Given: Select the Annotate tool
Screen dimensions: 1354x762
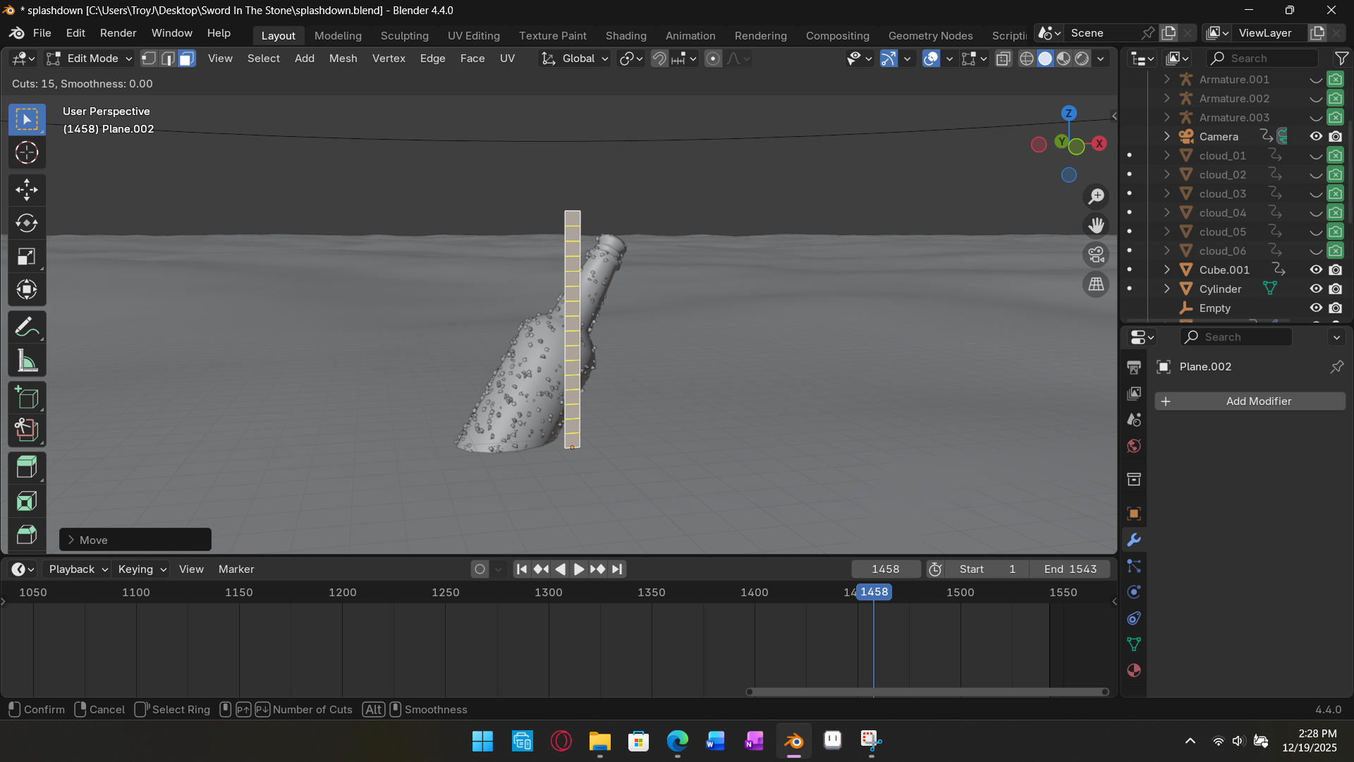Looking at the screenshot, I should (x=27, y=327).
